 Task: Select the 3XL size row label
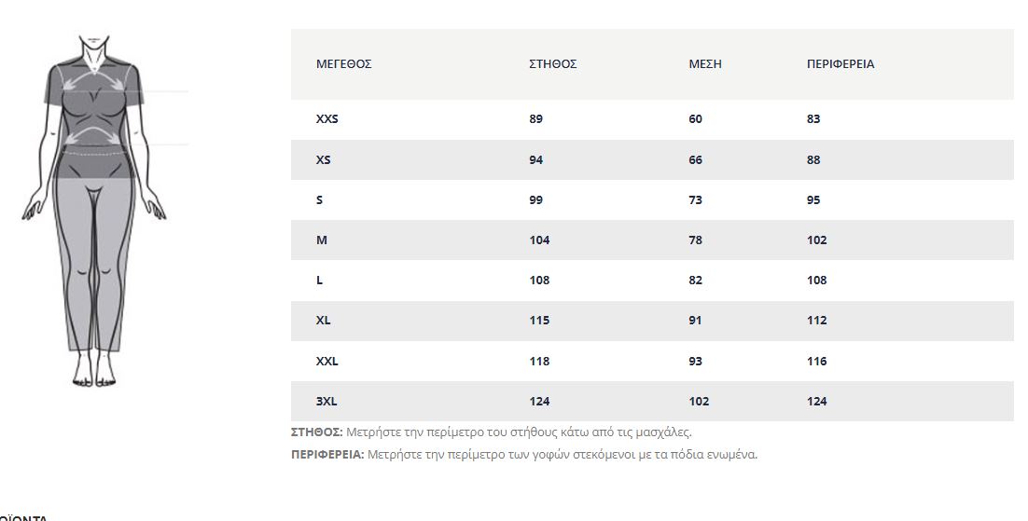pos(326,401)
